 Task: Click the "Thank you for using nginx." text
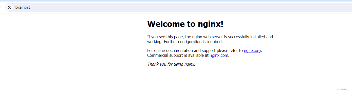[171, 64]
